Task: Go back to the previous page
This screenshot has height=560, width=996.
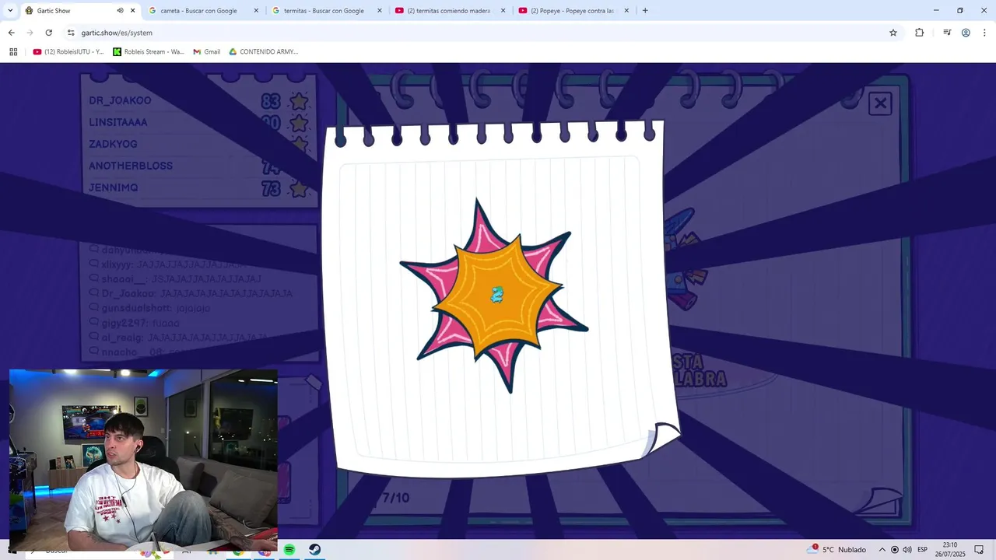Action: tap(11, 33)
